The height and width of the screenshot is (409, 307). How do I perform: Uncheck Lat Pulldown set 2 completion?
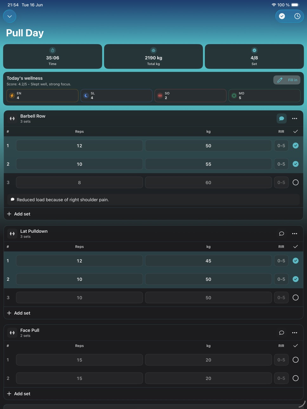pos(296,279)
